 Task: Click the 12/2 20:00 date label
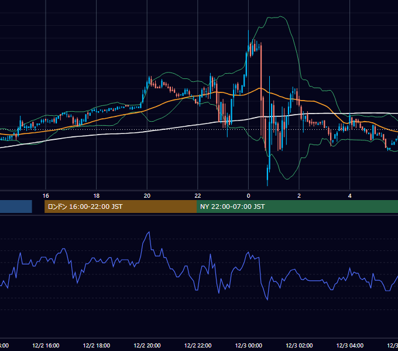point(147,345)
